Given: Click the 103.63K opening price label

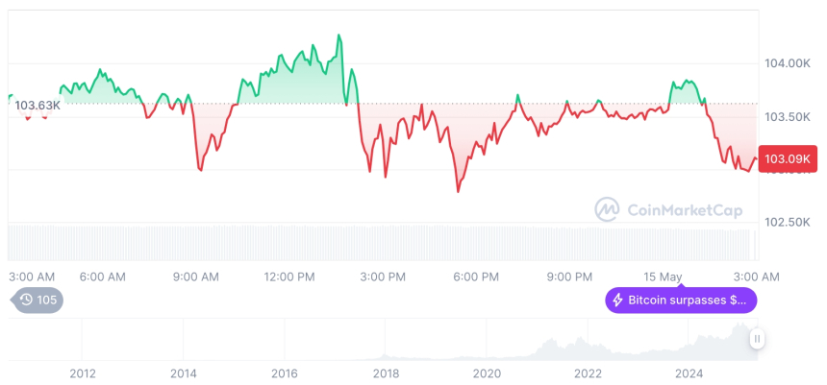Looking at the screenshot, I should (x=38, y=105).
